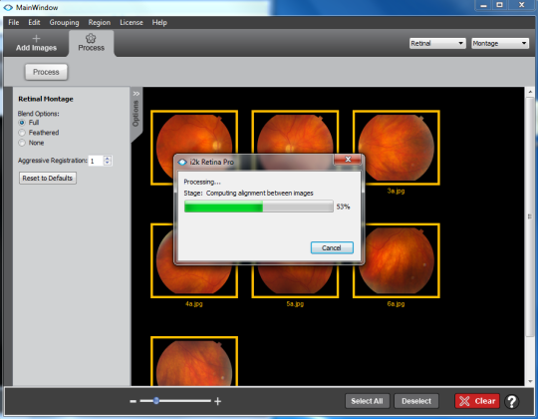Open the Retinal dropdown
The image size is (538, 419).
[x=437, y=43]
